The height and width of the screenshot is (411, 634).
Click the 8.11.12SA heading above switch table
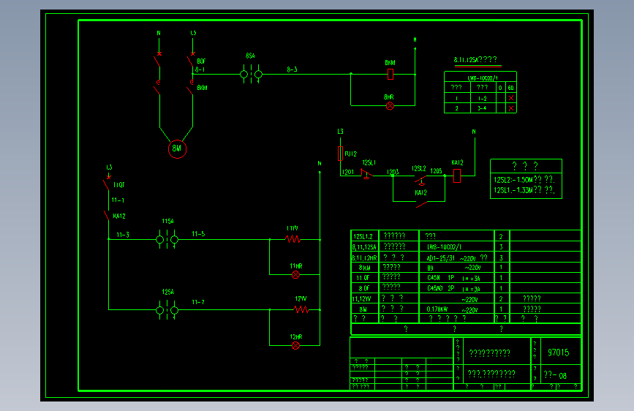(x=475, y=60)
